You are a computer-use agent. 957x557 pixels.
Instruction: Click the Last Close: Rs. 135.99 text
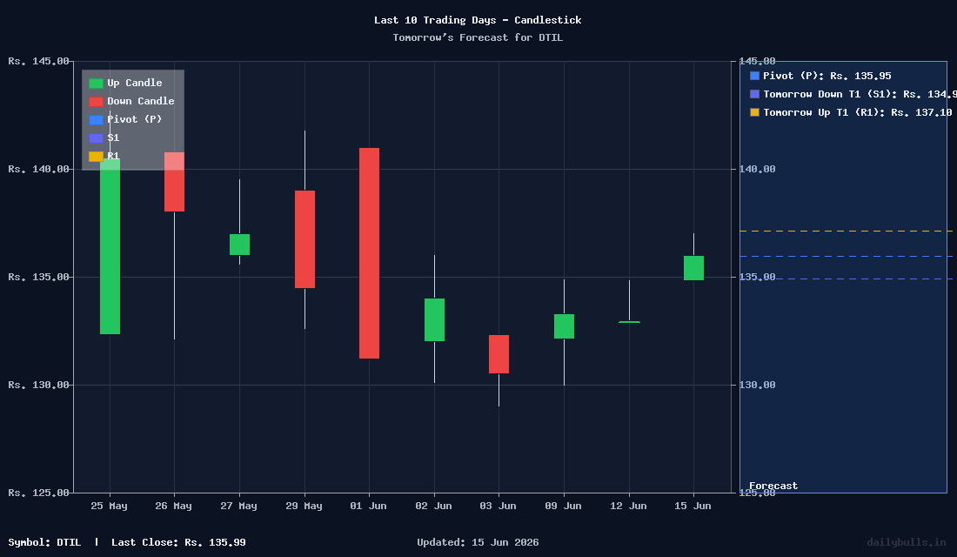tap(179, 542)
